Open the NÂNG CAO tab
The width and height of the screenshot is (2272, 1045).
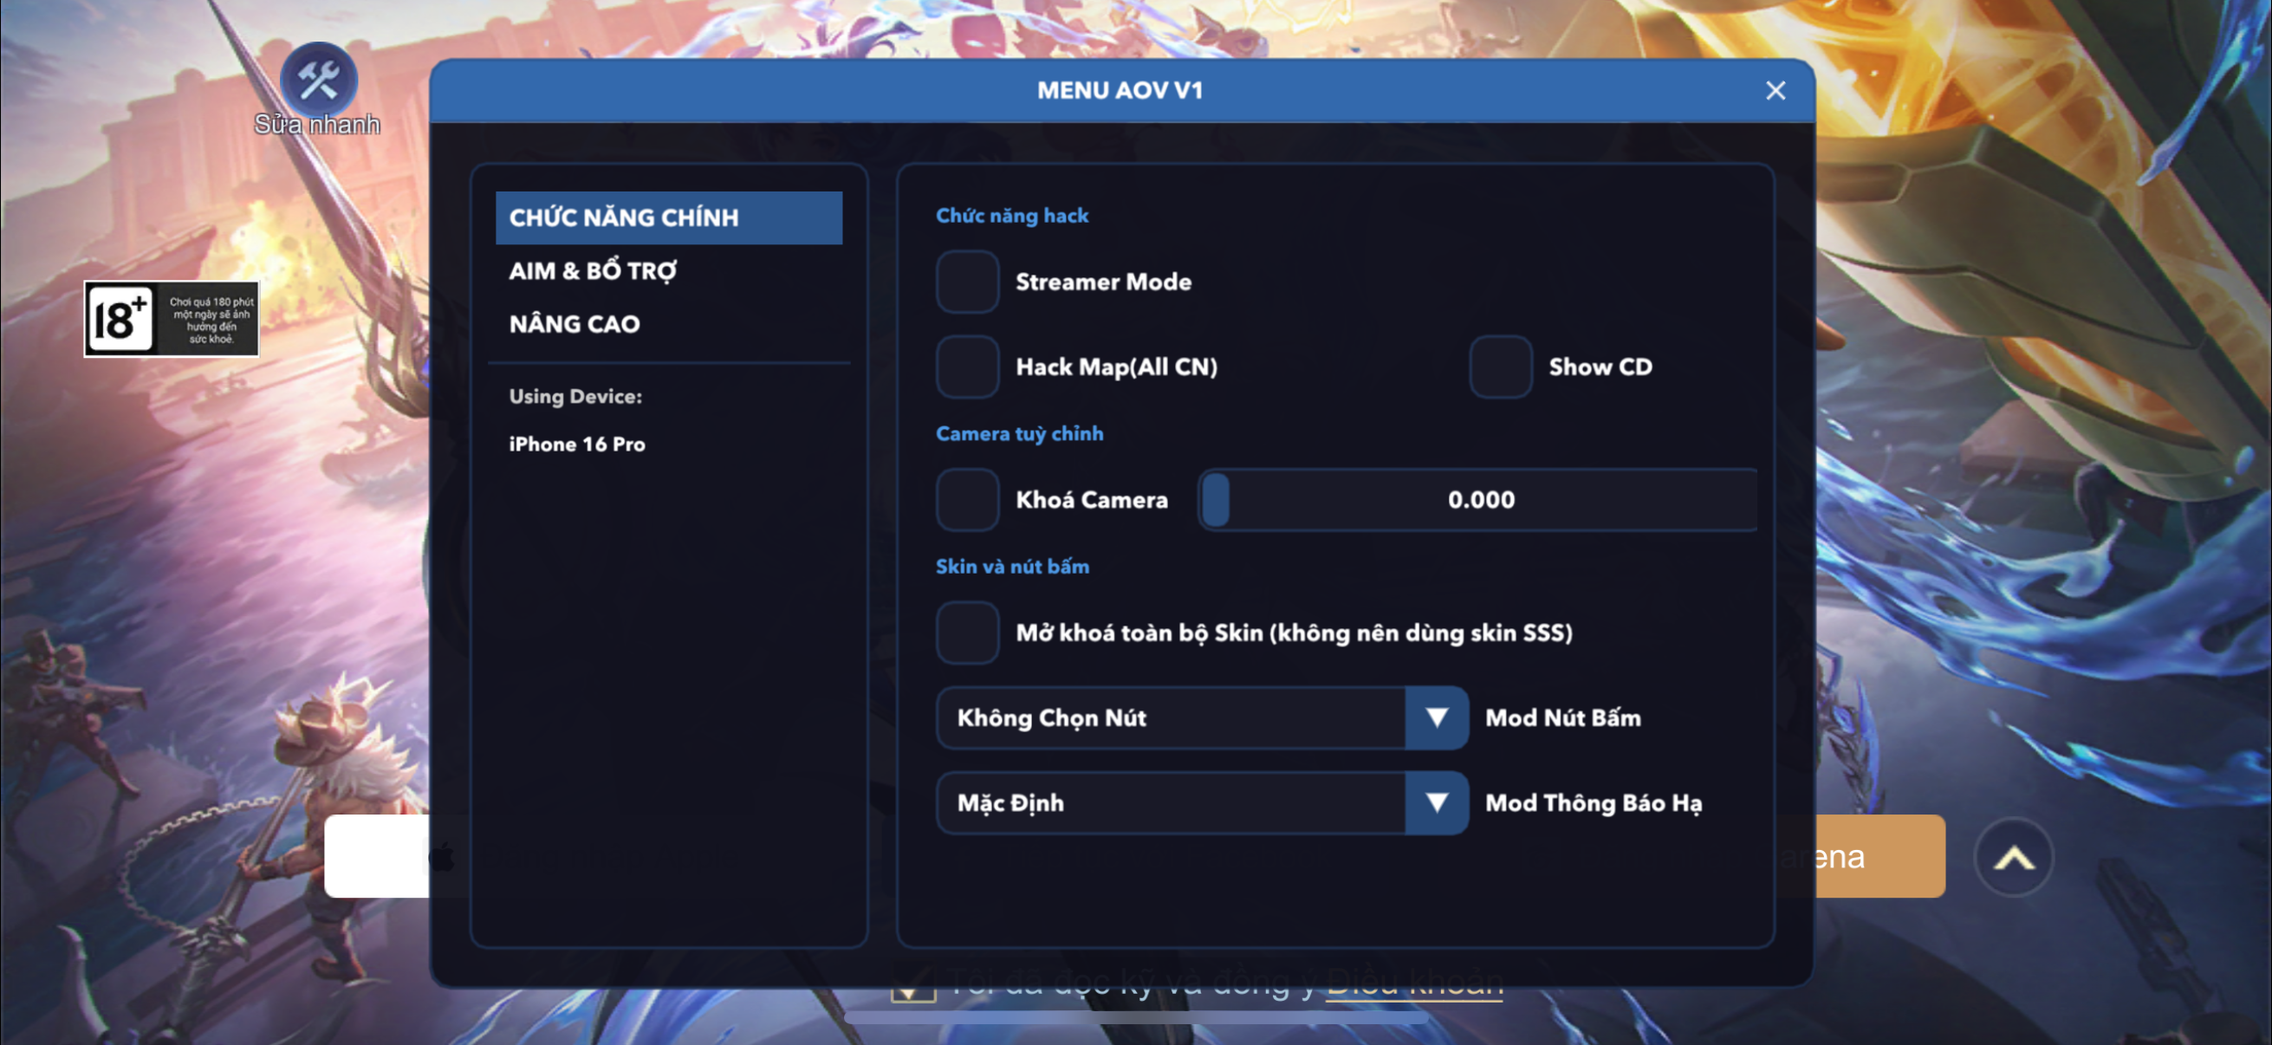[x=574, y=324]
